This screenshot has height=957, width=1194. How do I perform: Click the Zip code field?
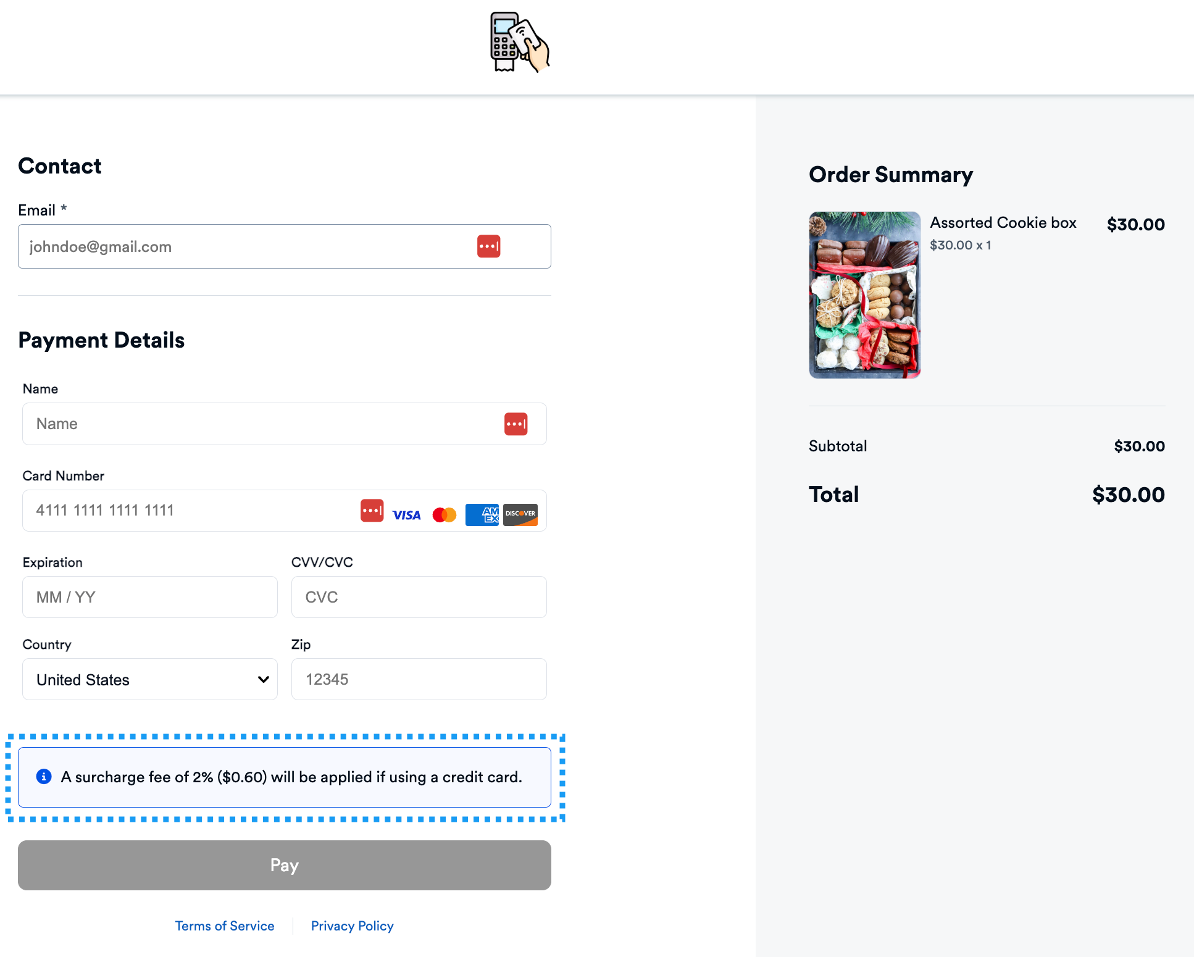(x=419, y=679)
